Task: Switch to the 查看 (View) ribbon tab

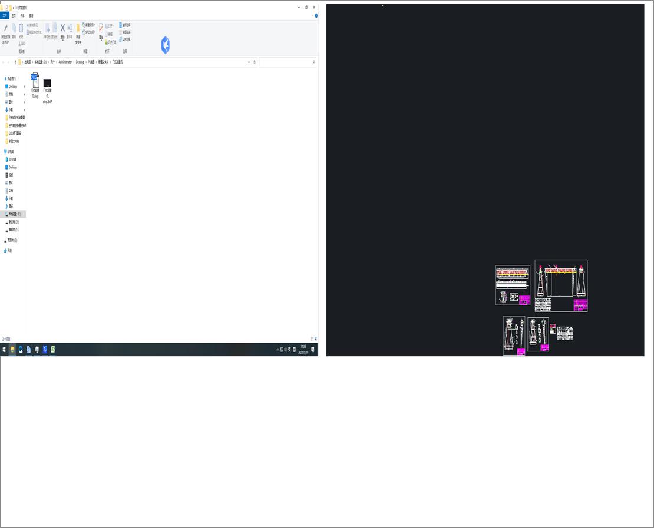Action: click(x=31, y=16)
